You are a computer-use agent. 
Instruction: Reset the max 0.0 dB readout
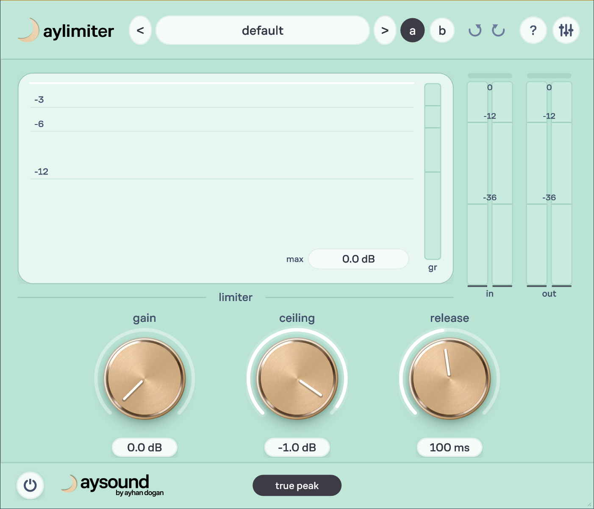click(x=358, y=259)
